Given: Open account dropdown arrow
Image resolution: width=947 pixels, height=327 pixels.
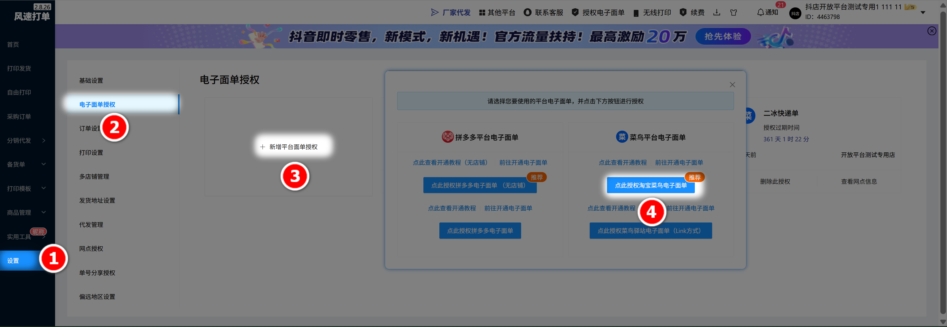Looking at the screenshot, I should click(922, 13).
